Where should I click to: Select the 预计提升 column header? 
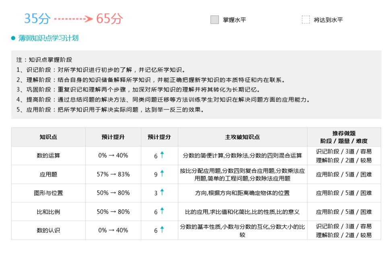pos(113,137)
